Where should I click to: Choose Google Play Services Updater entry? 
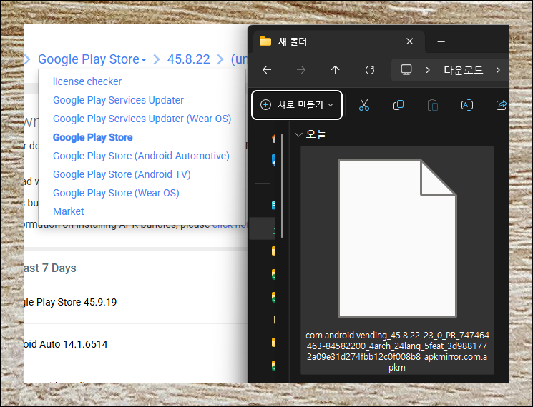click(x=118, y=100)
